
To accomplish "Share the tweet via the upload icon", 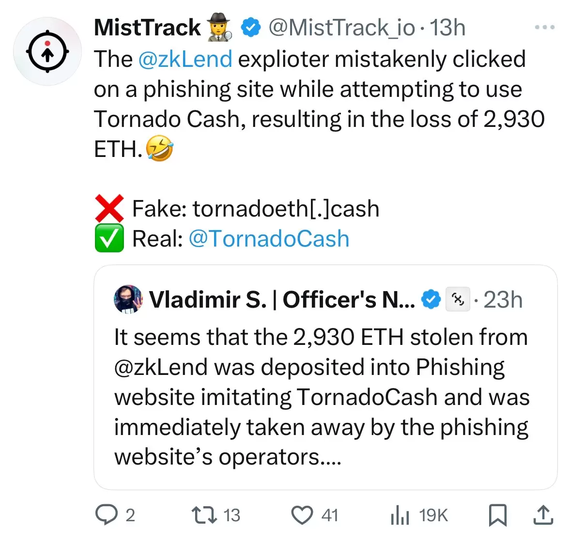I will [x=543, y=514].
